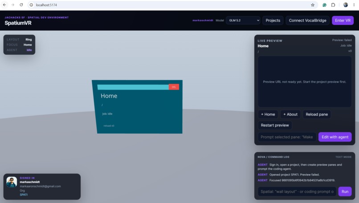This screenshot has width=359, height=203.
Task: Open the Extensions puzzle icon
Action: pos(333,5)
